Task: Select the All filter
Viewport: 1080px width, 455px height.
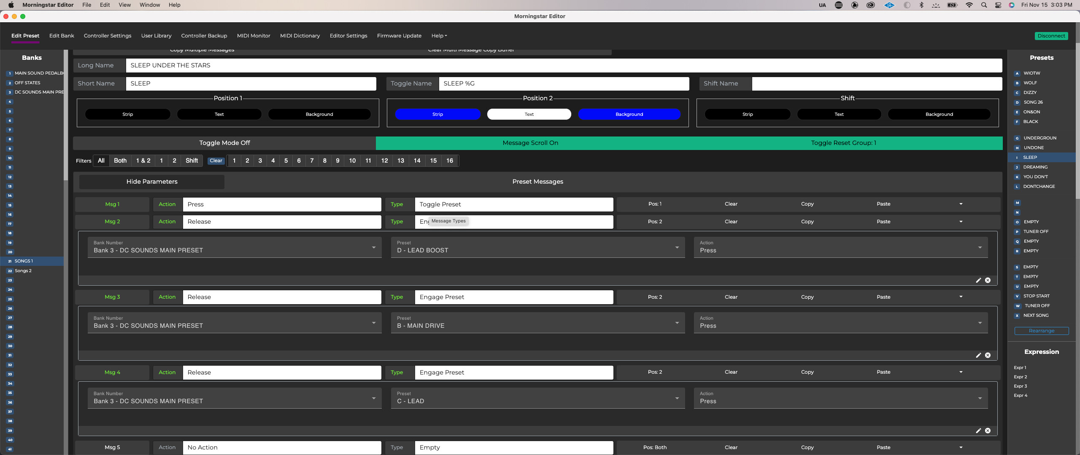Action: [x=101, y=161]
